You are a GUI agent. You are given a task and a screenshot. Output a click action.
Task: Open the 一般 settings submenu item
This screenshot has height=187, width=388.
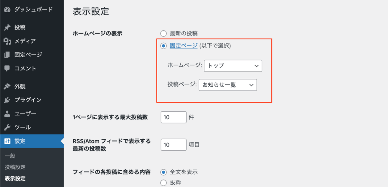click(10, 156)
